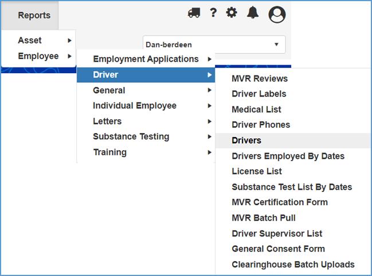The height and width of the screenshot is (276, 372).
Task: Open settings with the gear icon
Action: 232,13
